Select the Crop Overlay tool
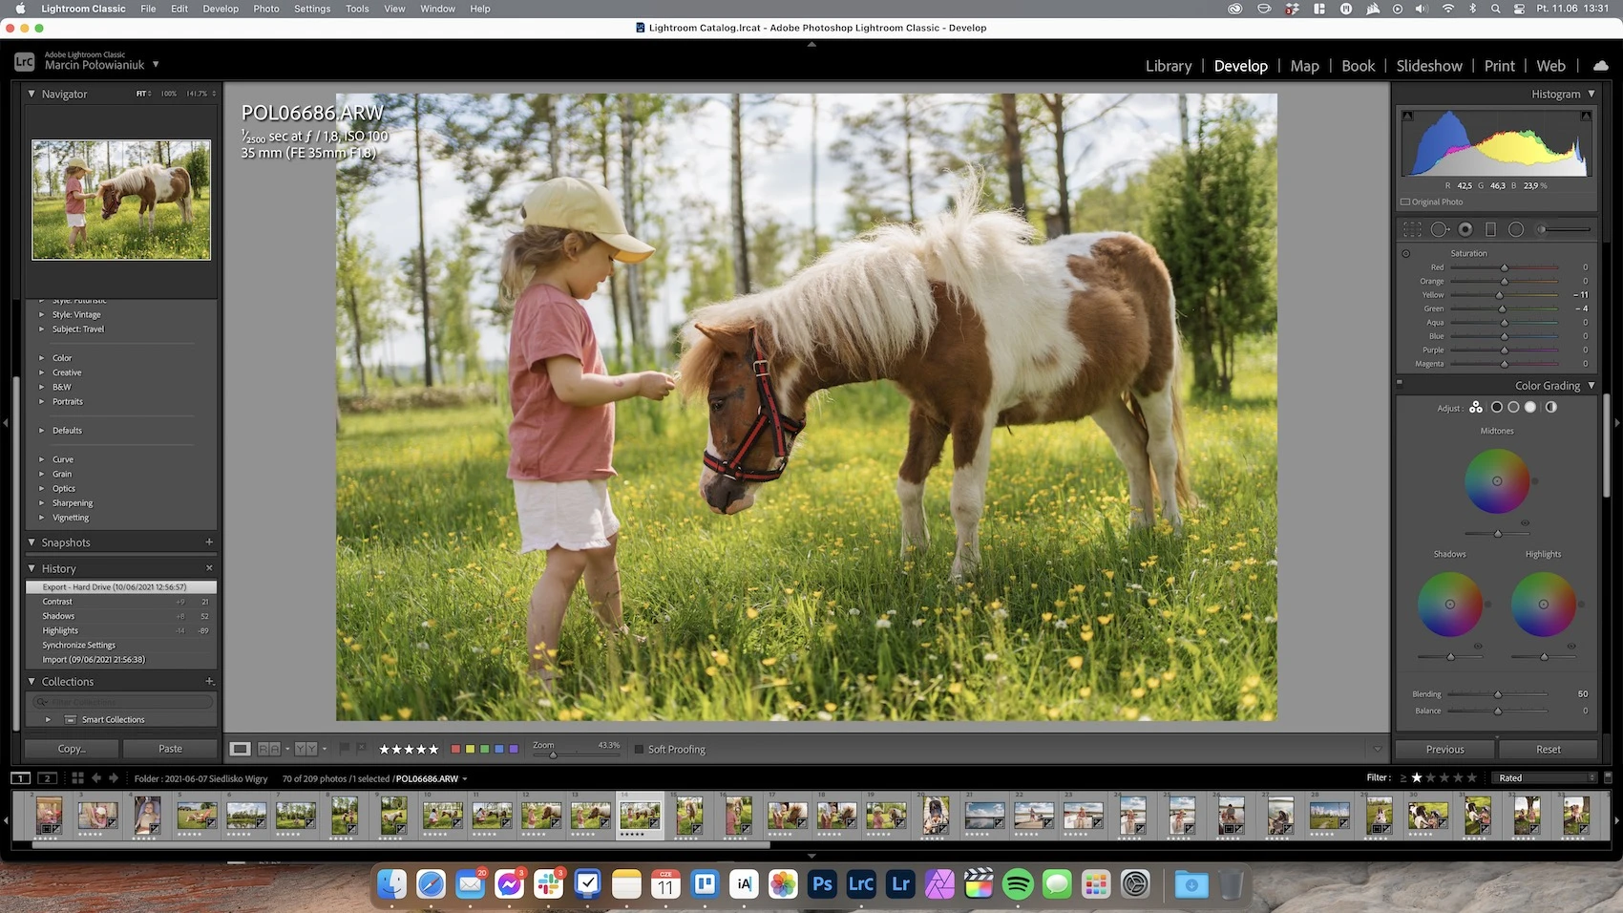 1412,229
